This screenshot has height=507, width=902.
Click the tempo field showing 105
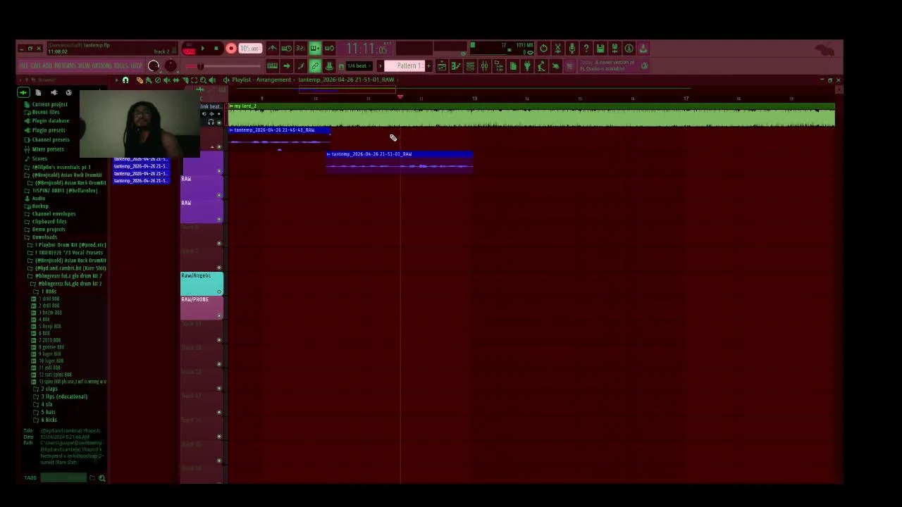(x=249, y=49)
